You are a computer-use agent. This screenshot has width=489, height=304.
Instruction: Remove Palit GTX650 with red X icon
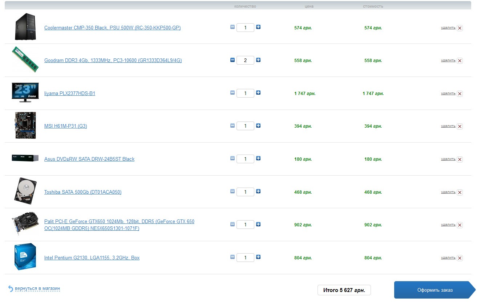(x=460, y=225)
